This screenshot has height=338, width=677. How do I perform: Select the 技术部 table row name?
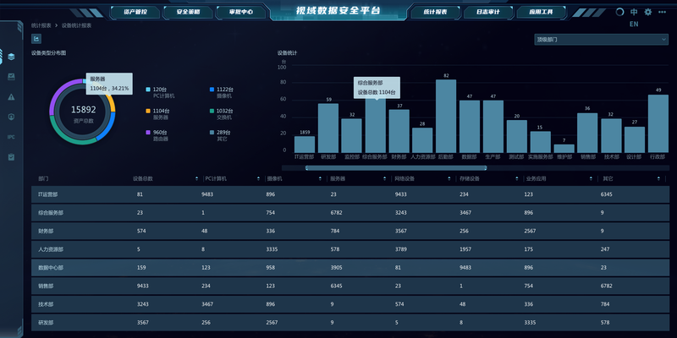(46, 304)
